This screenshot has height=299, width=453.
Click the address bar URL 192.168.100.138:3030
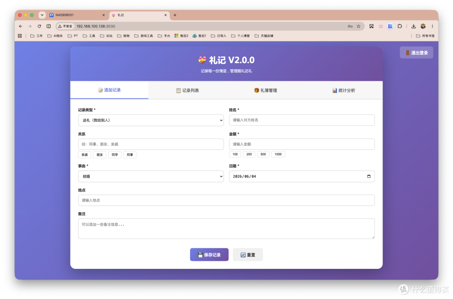click(96, 26)
